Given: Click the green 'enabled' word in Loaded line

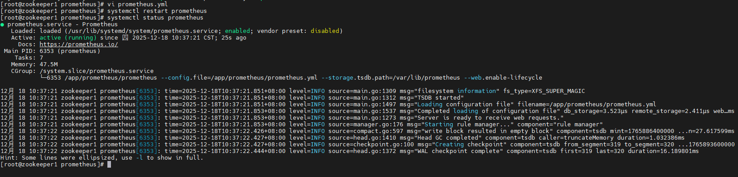Looking at the screenshot, I should (237, 31).
